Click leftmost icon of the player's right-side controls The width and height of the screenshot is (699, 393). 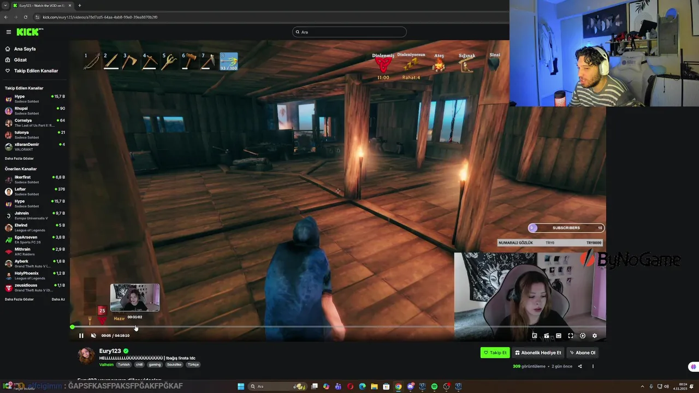click(535, 336)
